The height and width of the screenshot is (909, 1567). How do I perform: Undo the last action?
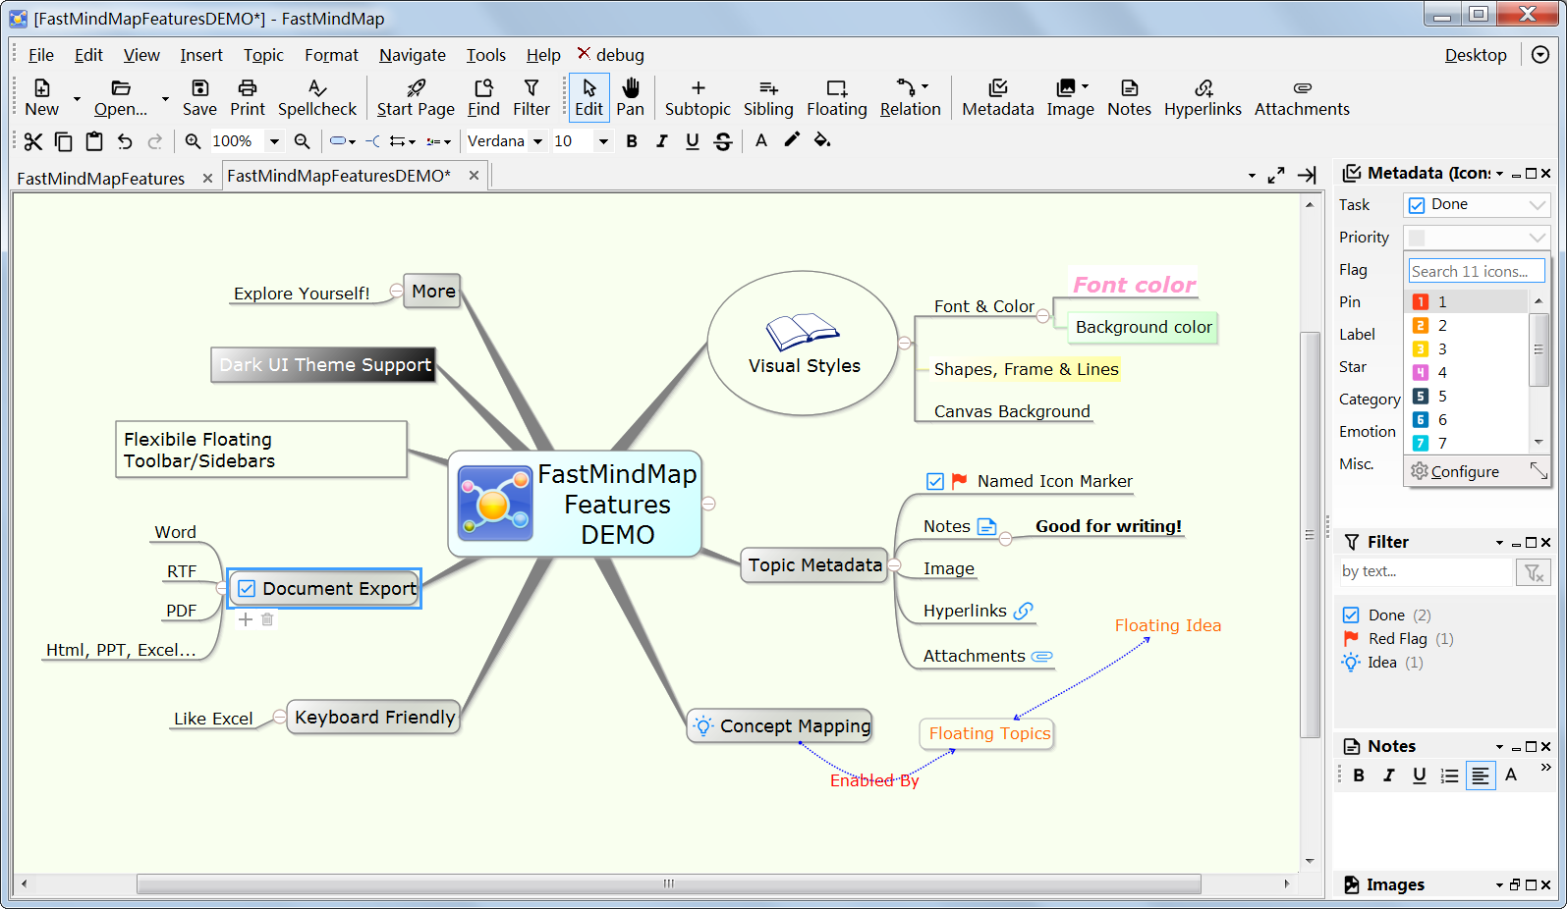125,141
